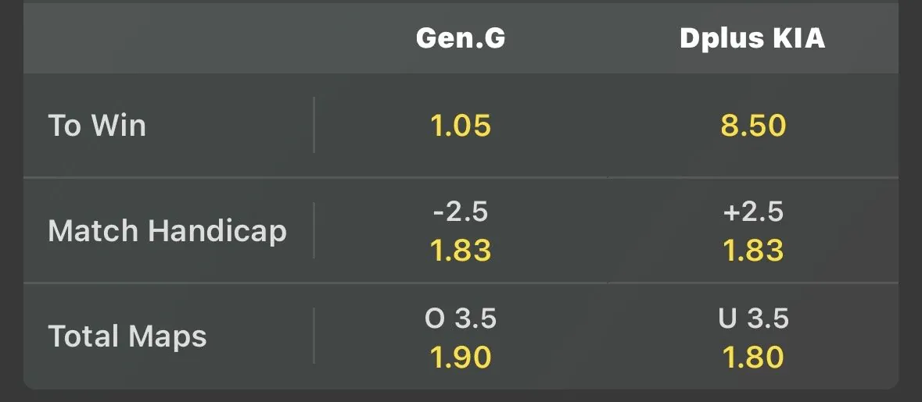This screenshot has height=402, width=922.
Task: Bet the 1.83 handicap odds under Gen.G
Action: (461, 251)
